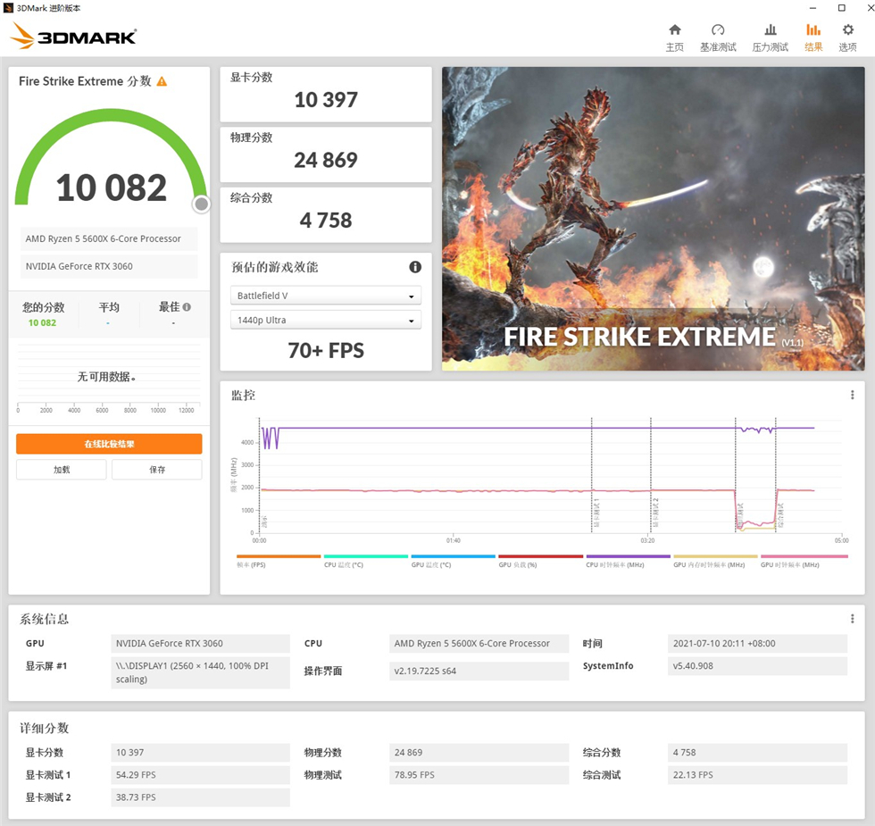Click the 78.95 FPS physics test value
Viewport: 875px width, 826px height.
point(479,775)
